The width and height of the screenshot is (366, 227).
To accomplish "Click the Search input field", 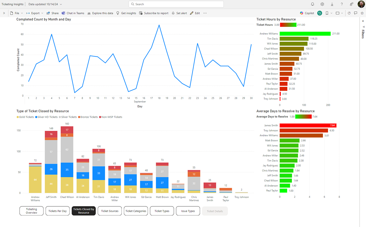I will tap(176, 4).
